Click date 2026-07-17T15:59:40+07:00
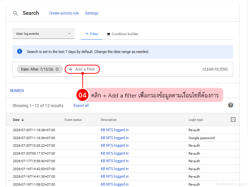This screenshot has height=187, width=248. pos(34,161)
